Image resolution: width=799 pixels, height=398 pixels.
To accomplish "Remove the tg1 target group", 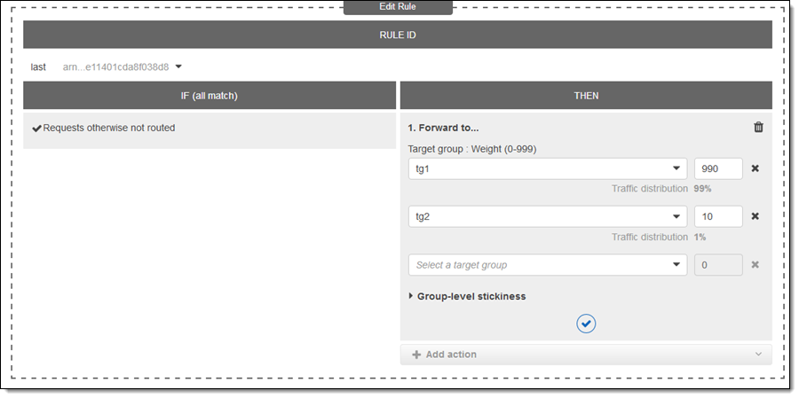I will (x=755, y=168).
